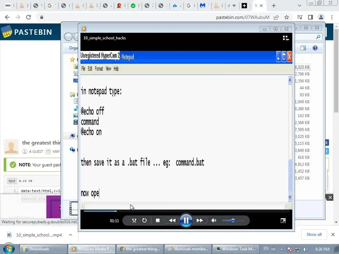The image size is (339, 254).
Task: Open the system volume tray icon
Action: [x=305, y=249]
